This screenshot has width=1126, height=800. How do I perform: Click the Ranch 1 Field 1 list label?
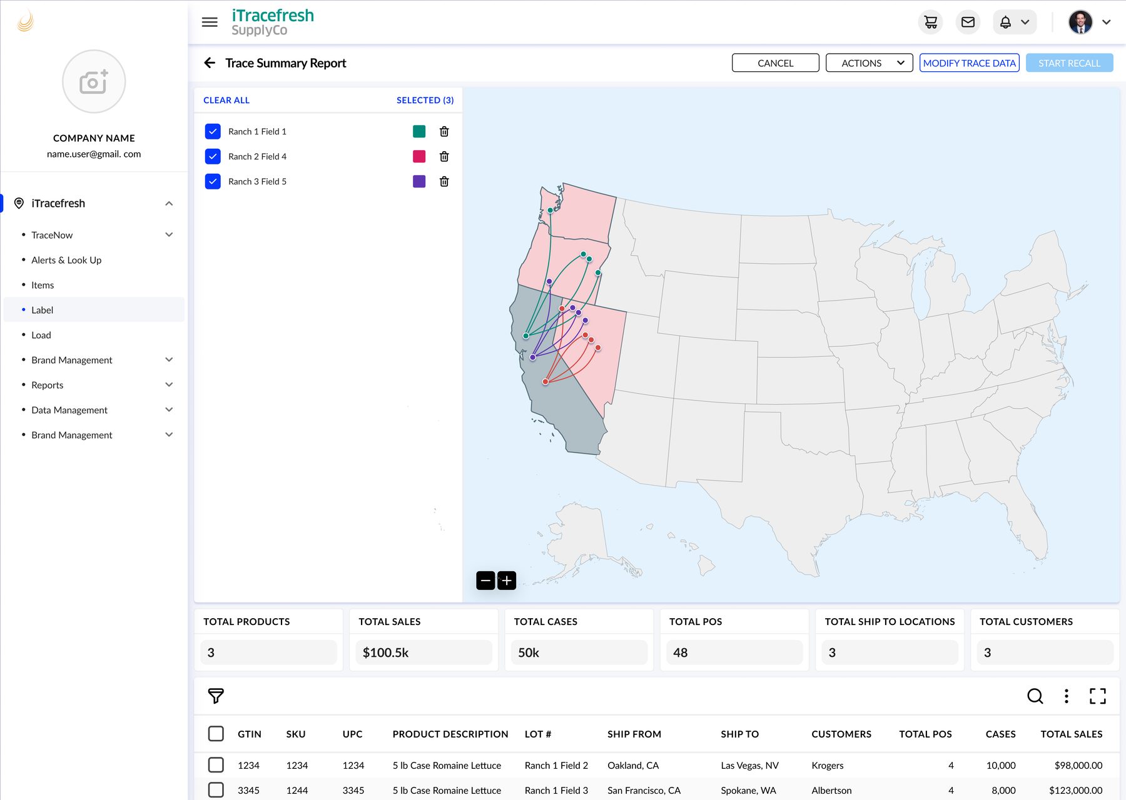(257, 131)
